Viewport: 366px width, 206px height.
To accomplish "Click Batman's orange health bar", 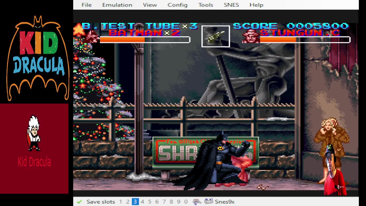I will tap(145, 40).
